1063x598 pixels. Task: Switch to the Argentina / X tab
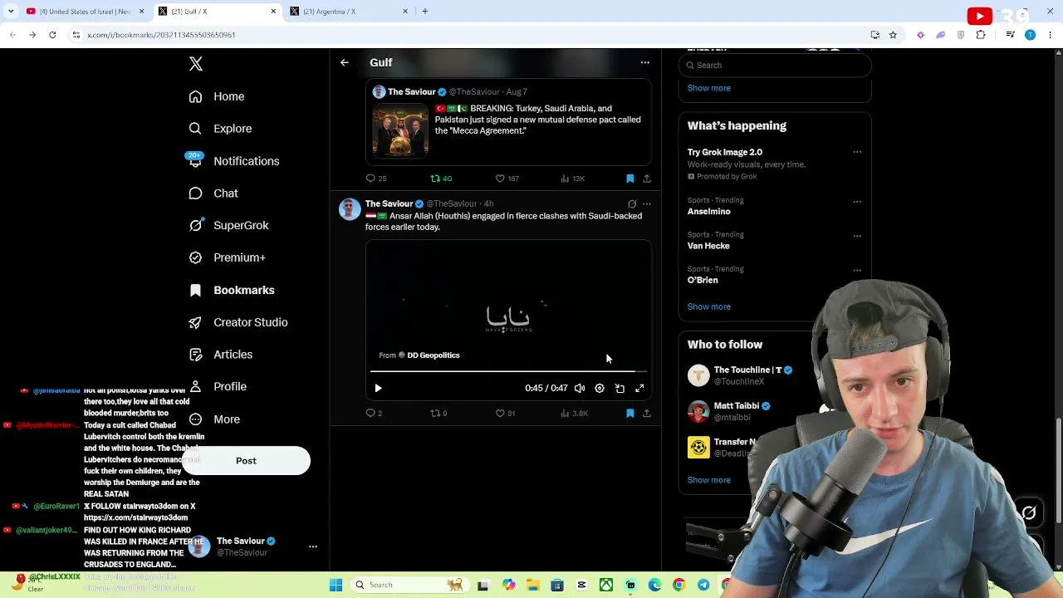coord(348,12)
